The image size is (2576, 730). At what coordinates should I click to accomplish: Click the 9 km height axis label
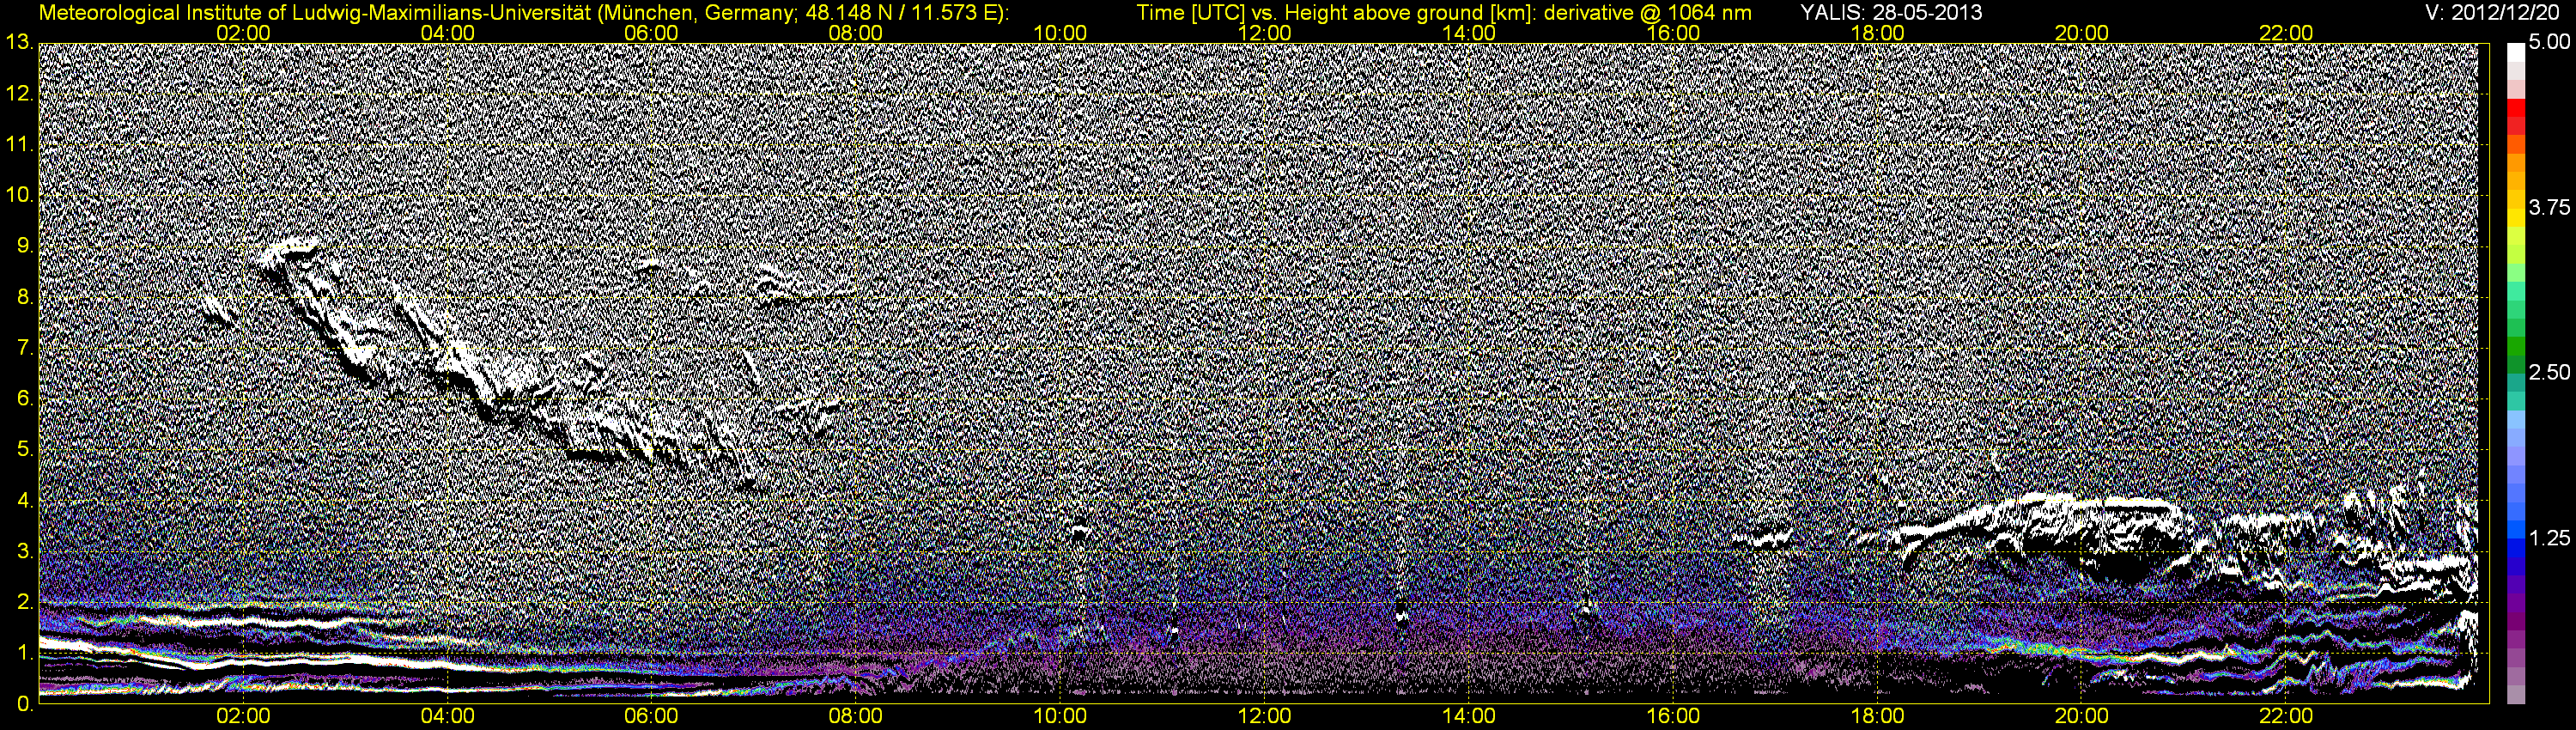point(25,246)
